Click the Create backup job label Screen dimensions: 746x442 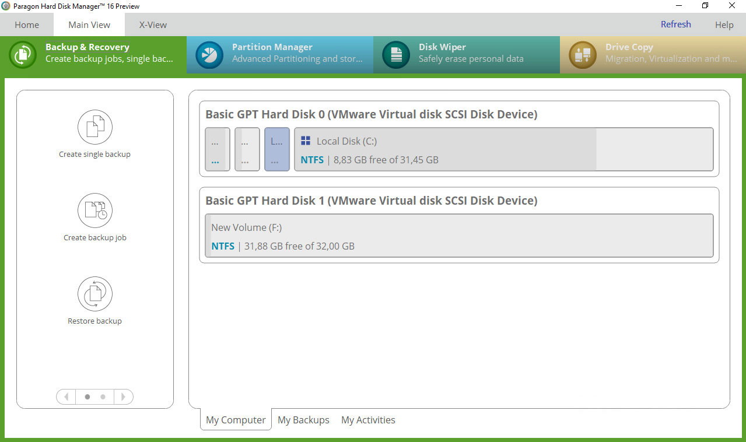(94, 238)
